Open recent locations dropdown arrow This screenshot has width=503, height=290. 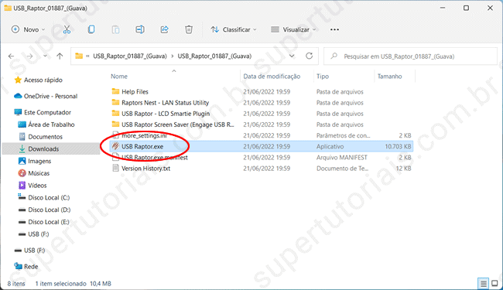[45, 56]
